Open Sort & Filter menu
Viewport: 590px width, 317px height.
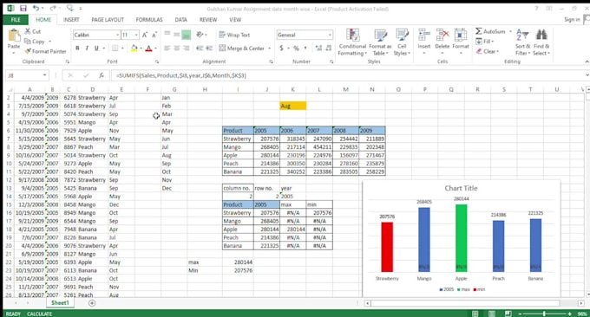pos(522,42)
